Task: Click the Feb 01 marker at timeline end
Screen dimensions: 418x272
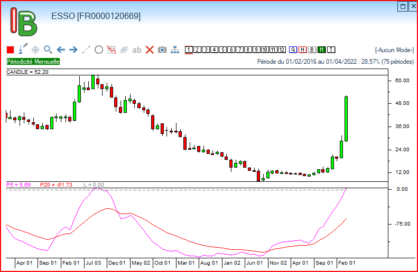Action: pos(347,263)
